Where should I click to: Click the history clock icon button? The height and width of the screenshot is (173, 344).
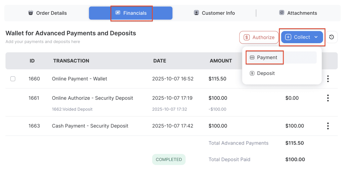coord(332,37)
